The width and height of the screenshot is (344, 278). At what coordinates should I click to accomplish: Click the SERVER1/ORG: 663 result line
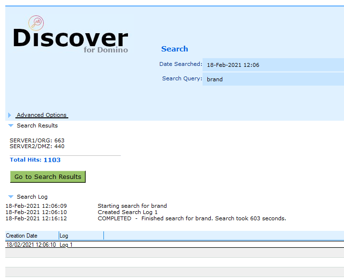click(37, 140)
